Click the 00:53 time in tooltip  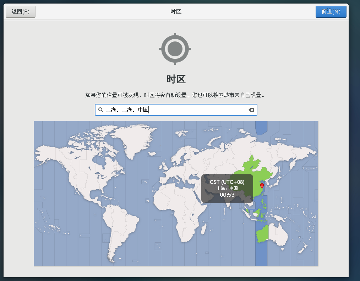coord(227,195)
